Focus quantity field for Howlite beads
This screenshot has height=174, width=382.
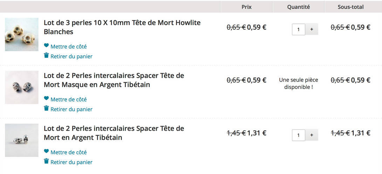299,29
